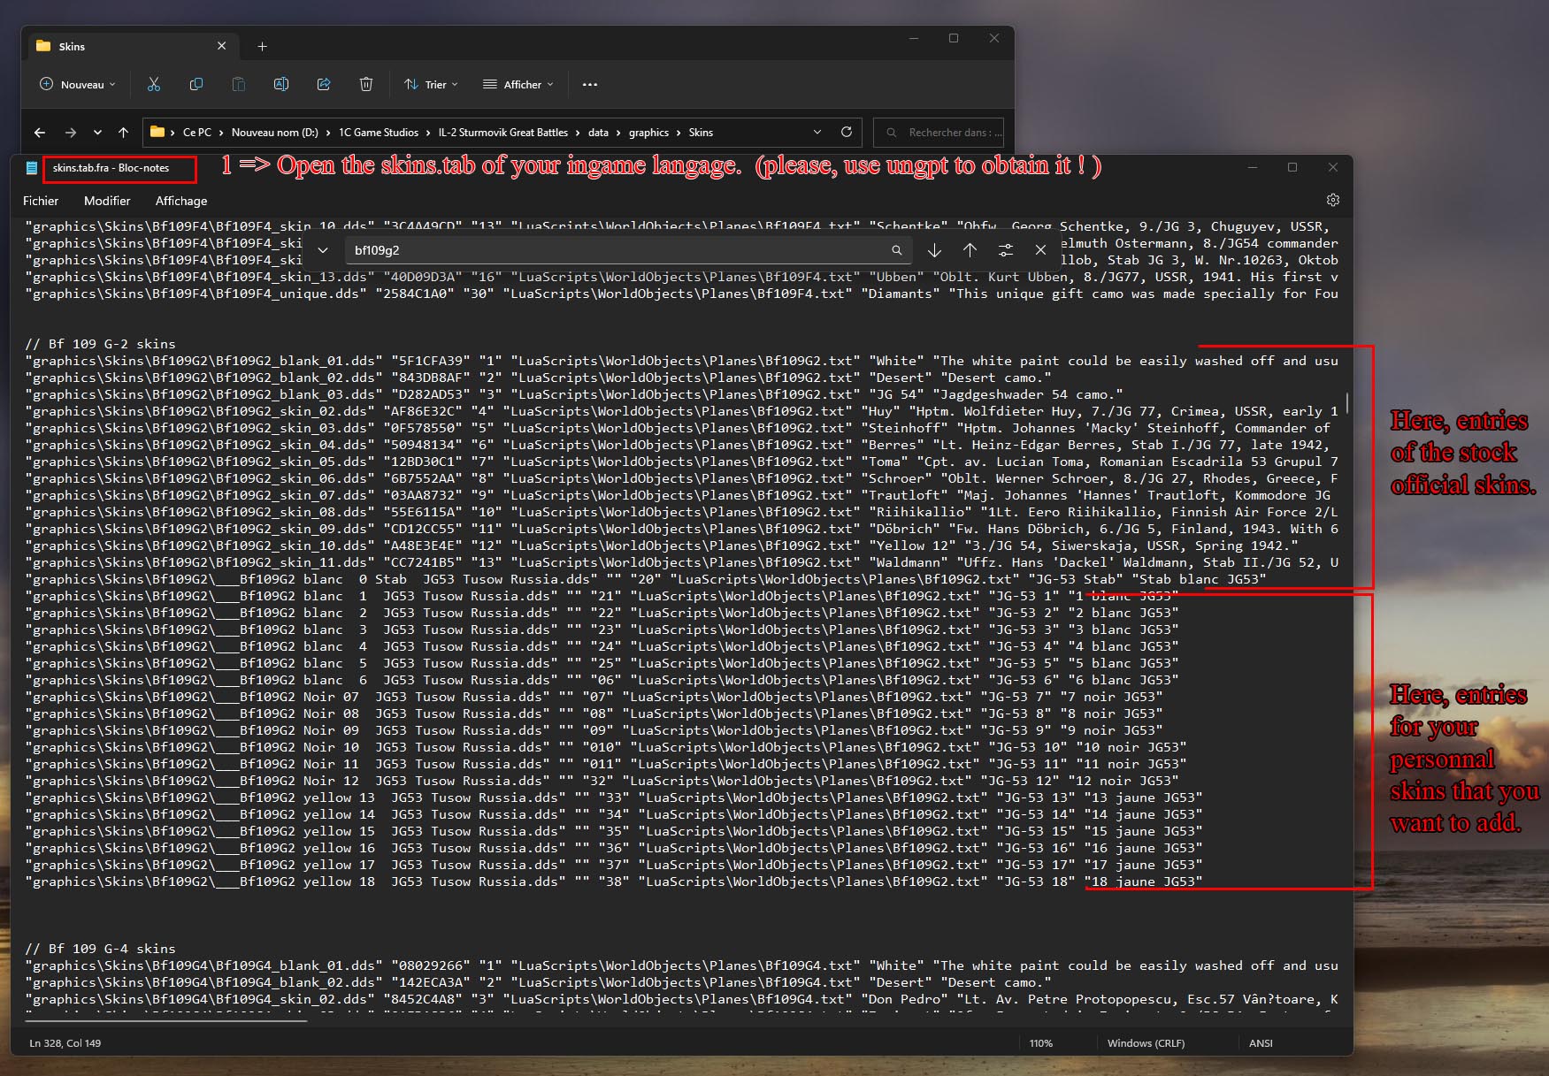
Task: Click the Bf109G4_blank_02.dds line
Action: point(539,982)
